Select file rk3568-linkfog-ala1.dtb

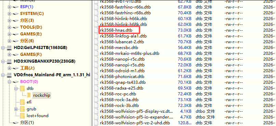[123, 36]
